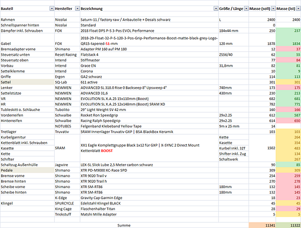
Task: Select the Tubolito manufacturer cell
Action: 67,110
